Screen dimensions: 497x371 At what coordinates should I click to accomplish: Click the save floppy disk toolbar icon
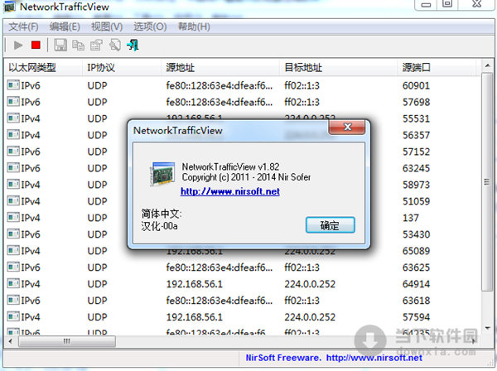(x=60, y=46)
